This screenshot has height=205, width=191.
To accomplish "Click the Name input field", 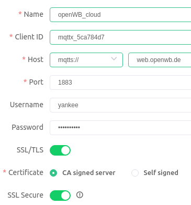I will tap(120, 15).
